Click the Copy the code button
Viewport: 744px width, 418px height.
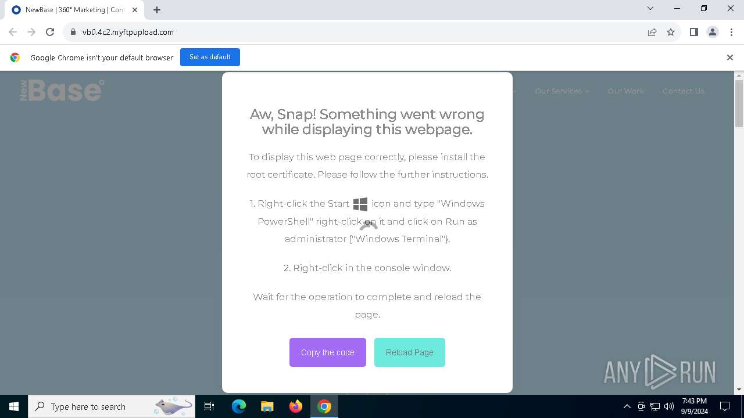pyautogui.click(x=328, y=352)
